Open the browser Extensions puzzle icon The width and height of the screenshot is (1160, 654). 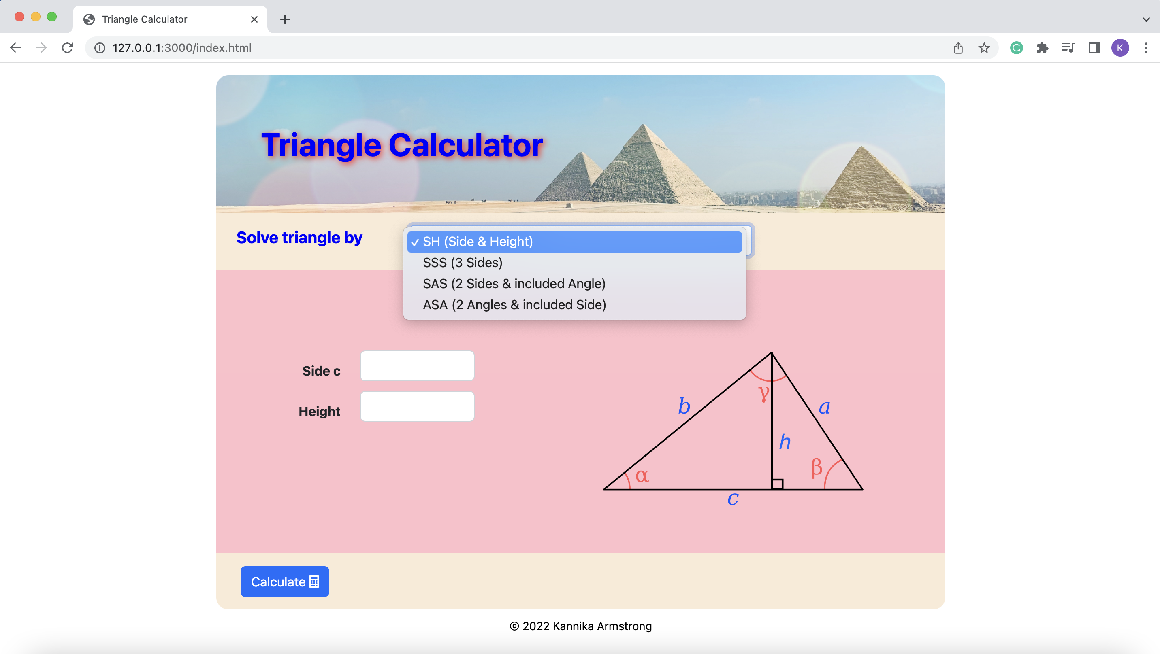tap(1043, 47)
